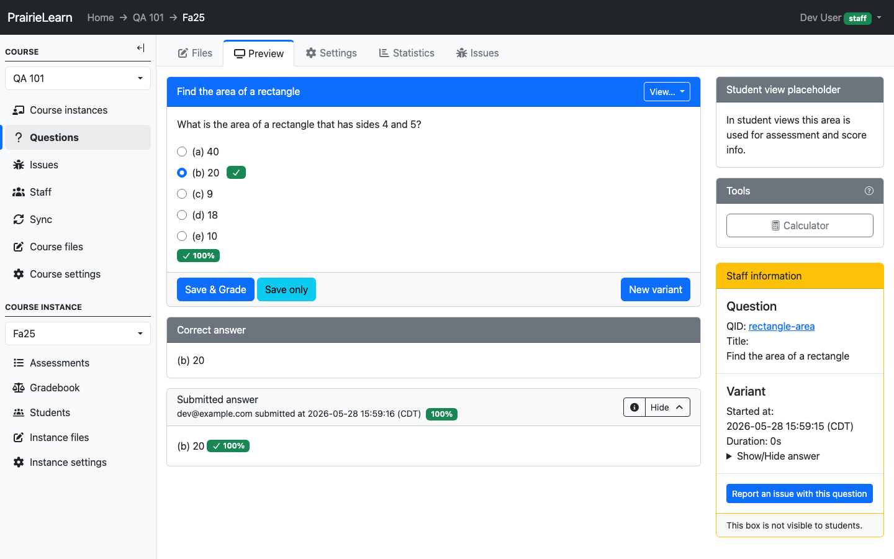The height and width of the screenshot is (559, 894).
Task: Click the Tools help question icon
Action: pos(869,191)
